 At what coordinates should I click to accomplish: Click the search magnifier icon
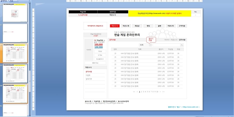coord(182,45)
